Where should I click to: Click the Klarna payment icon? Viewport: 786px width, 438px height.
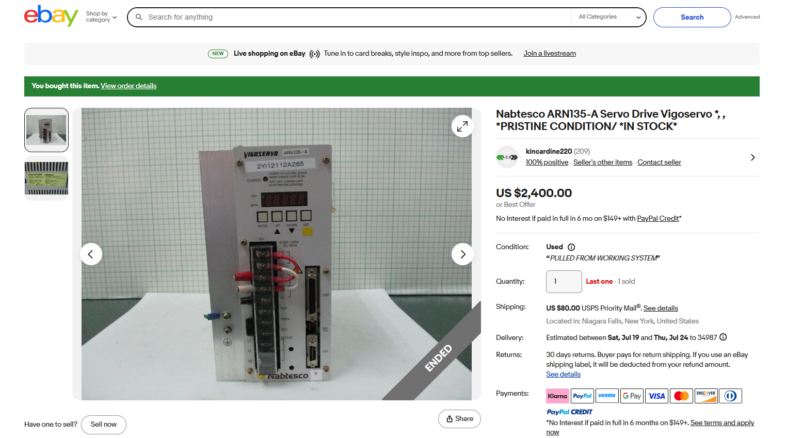click(557, 396)
